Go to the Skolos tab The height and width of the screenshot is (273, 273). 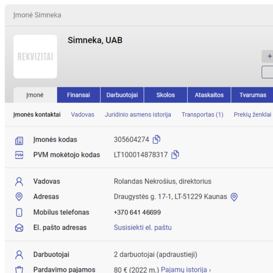click(x=166, y=95)
